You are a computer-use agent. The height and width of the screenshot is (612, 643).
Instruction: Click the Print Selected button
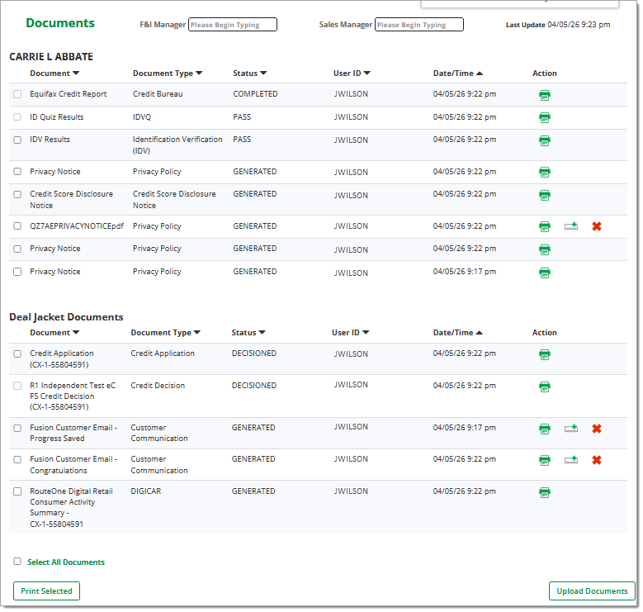pos(46,591)
